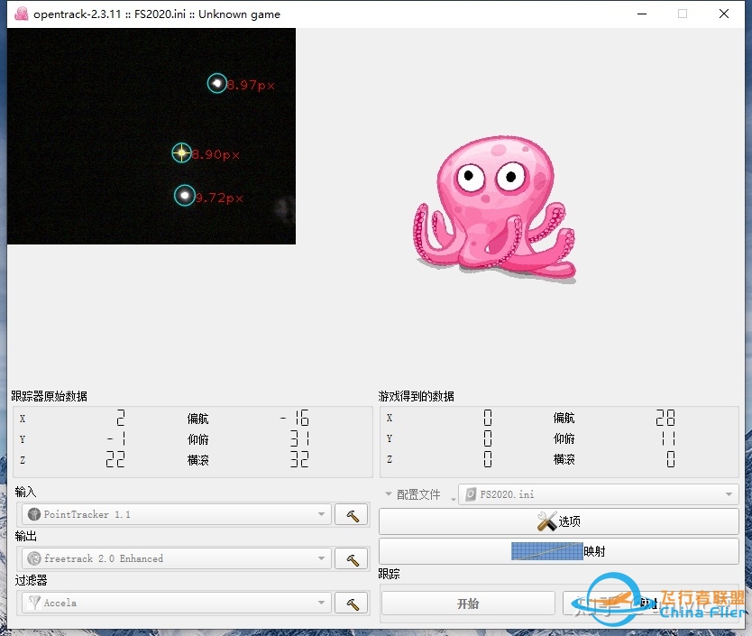The height and width of the screenshot is (636, 752).
Task: Open the 映射 mapping curve button
Action: tap(558, 550)
